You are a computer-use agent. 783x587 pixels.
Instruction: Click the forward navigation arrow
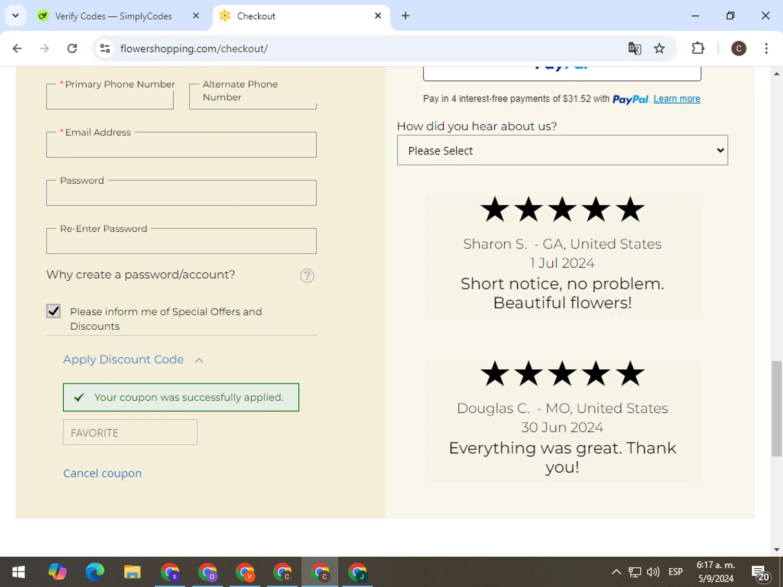point(44,49)
